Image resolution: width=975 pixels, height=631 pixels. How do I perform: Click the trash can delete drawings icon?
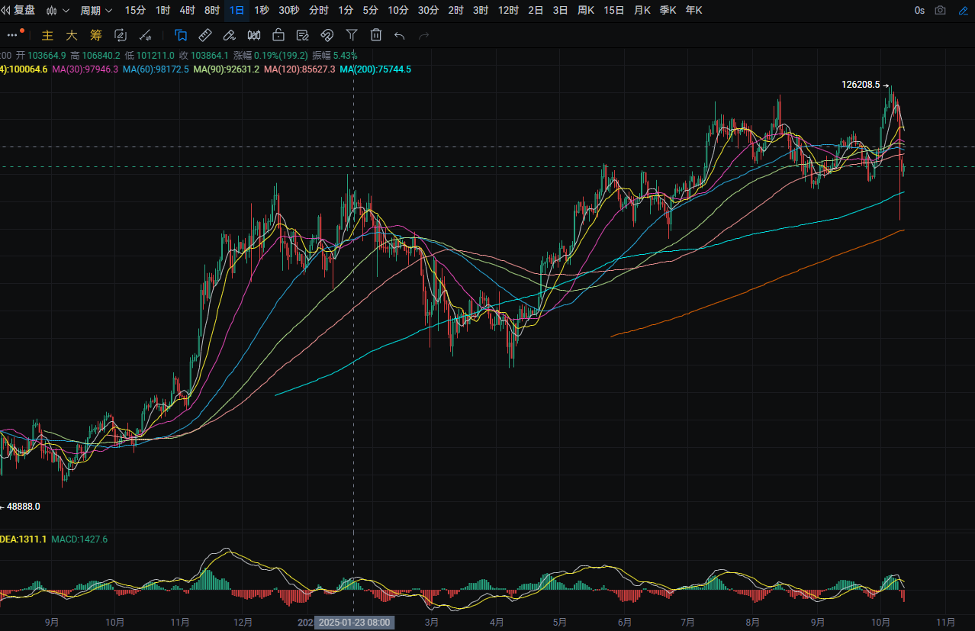(x=375, y=35)
